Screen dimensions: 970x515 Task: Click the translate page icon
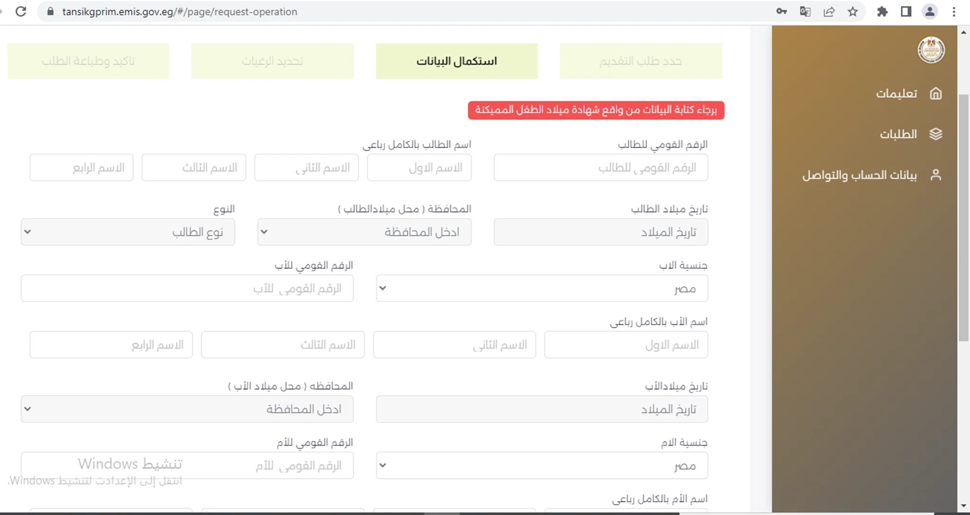click(x=805, y=11)
